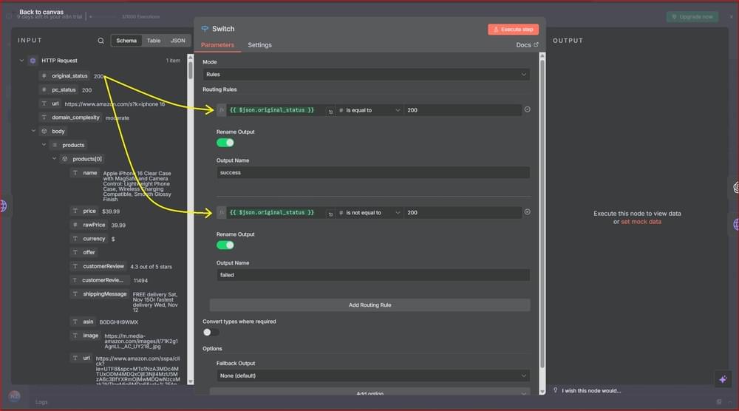The height and width of the screenshot is (411, 739).
Task: Toggle Rename Output for success rule
Action: click(x=225, y=143)
